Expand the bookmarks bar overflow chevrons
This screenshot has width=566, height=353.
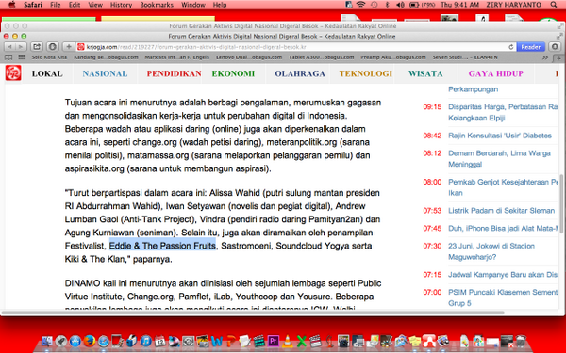pos(544,57)
